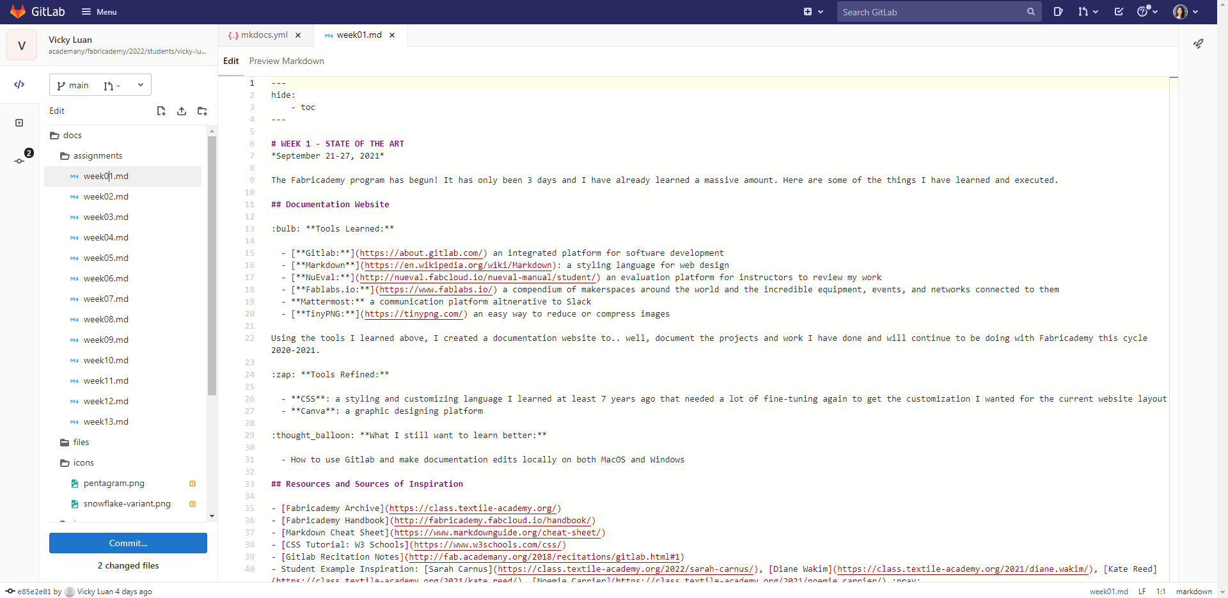Open the GitLab home logo
The image size is (1228, 598).
click(38, 12)
